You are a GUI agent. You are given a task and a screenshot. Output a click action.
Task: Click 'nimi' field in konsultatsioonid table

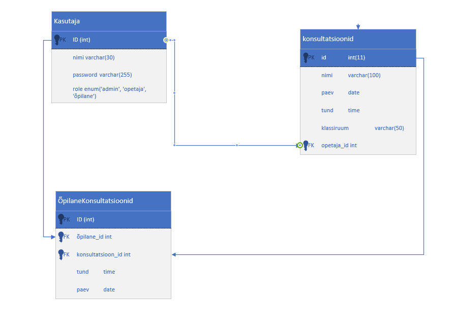click(x=327, y=75)
